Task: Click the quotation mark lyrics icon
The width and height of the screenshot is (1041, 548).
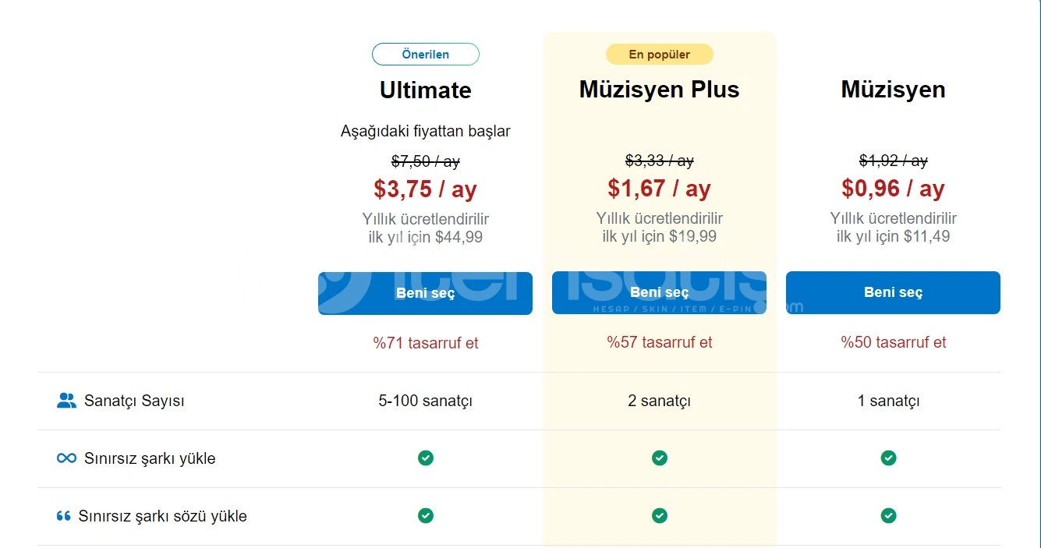Action: 63,516
